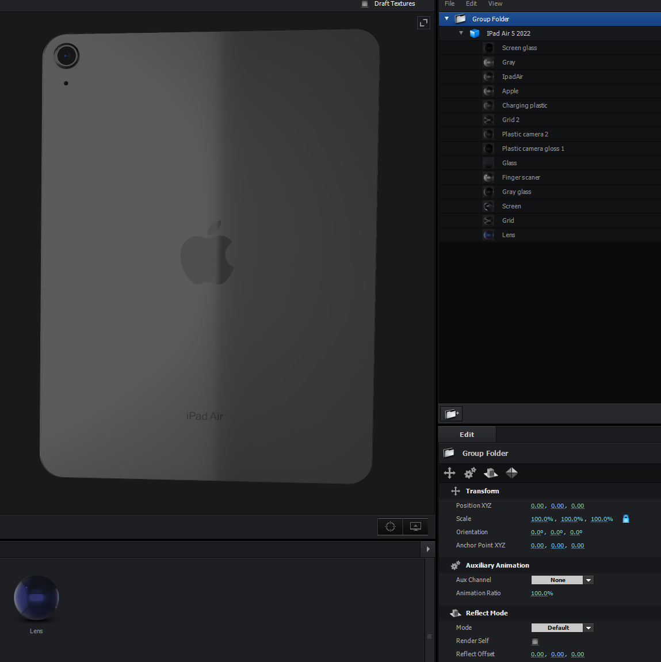Select the Gray glass row

pyautogui.click(x=549, y=192)
